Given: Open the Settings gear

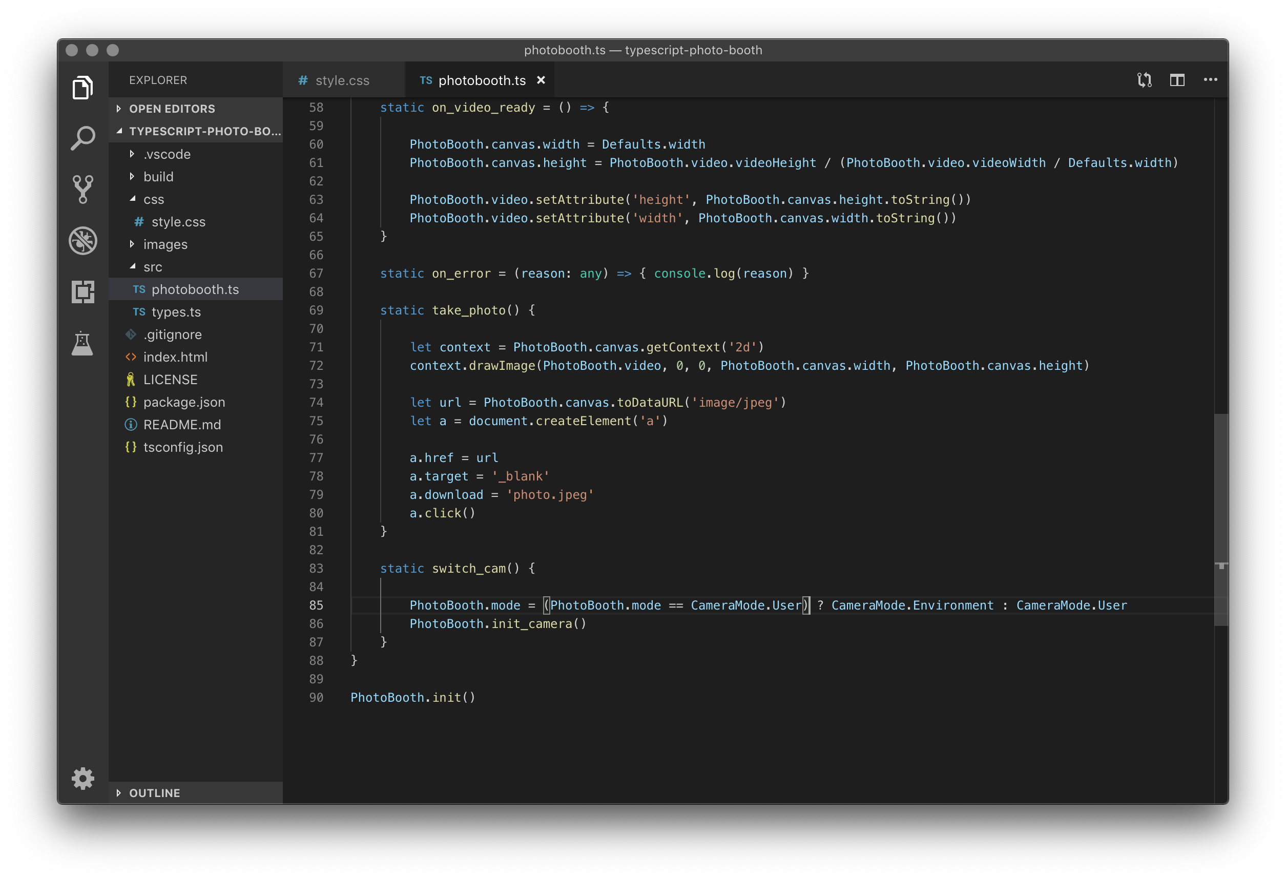Looking at the screenshot, I should click(82, 778).
